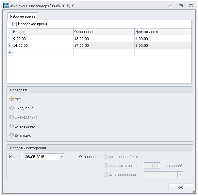Click the 9:00:00 start time cell
Screen dimensions: 198x196
(42, 39)
